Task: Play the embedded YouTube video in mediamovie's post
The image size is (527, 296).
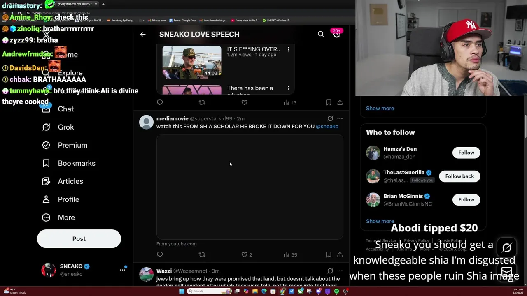Action: click(x=250, y=187)
